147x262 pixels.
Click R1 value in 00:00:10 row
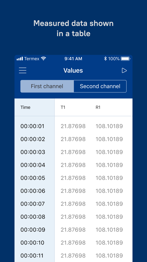pyautogui.click(x=109, y=243)
